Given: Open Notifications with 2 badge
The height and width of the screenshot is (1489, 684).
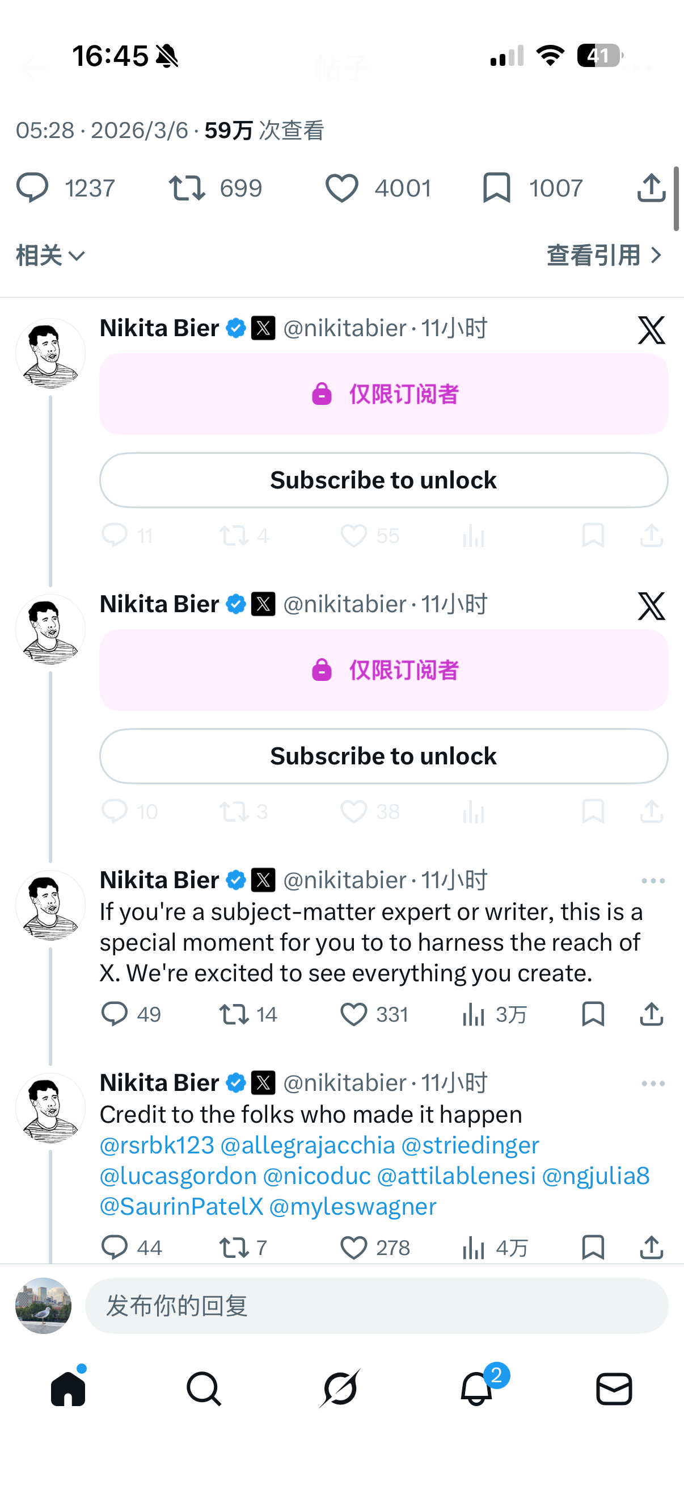Looking at the screenshot, I should [x=477, y=1389].
